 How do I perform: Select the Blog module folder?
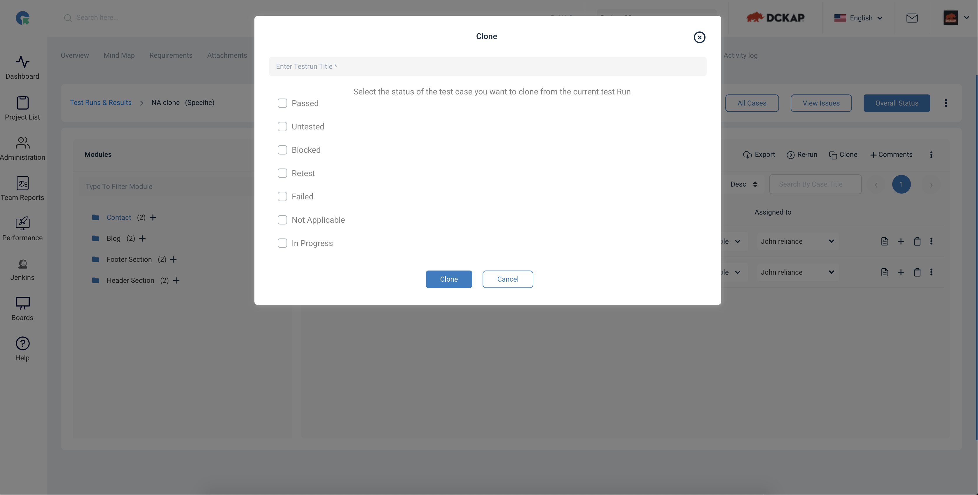[106, 238]
